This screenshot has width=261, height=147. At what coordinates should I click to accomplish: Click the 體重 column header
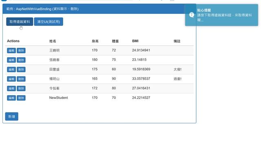click(115, 41)
